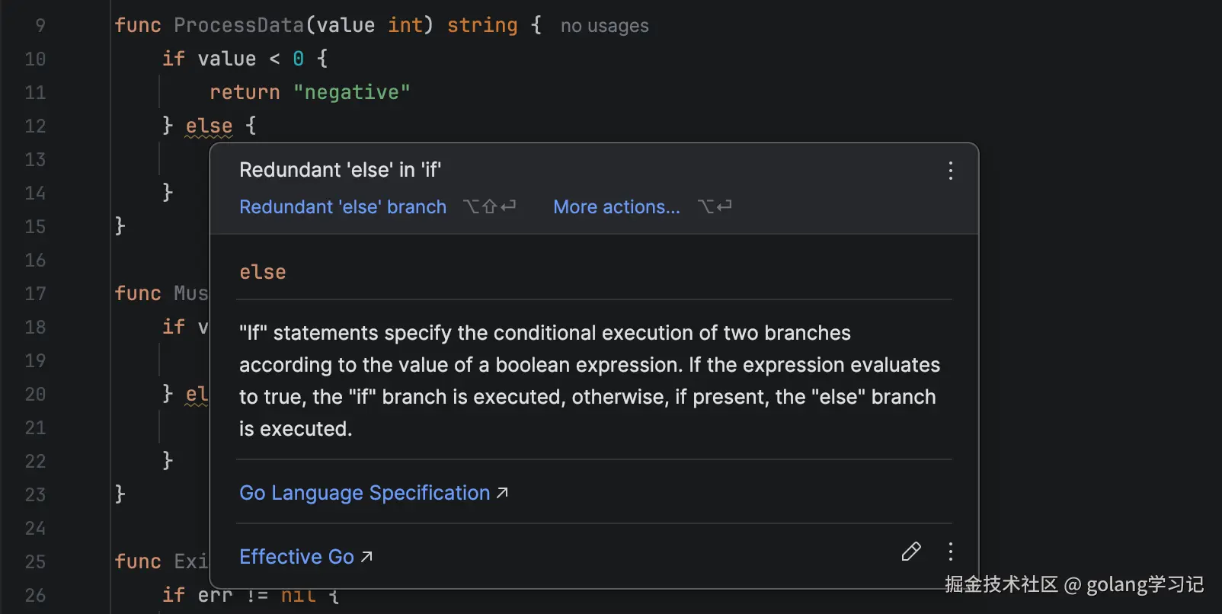Click the return keyword on line 11

(x=245, y=92)
